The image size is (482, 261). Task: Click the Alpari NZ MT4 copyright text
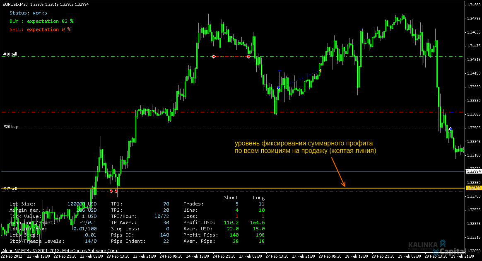60,251
